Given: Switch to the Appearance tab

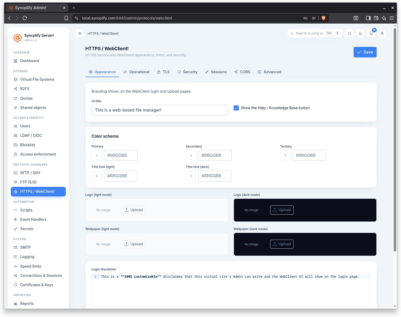Looking at the screenshot, I should pos(102,72).
